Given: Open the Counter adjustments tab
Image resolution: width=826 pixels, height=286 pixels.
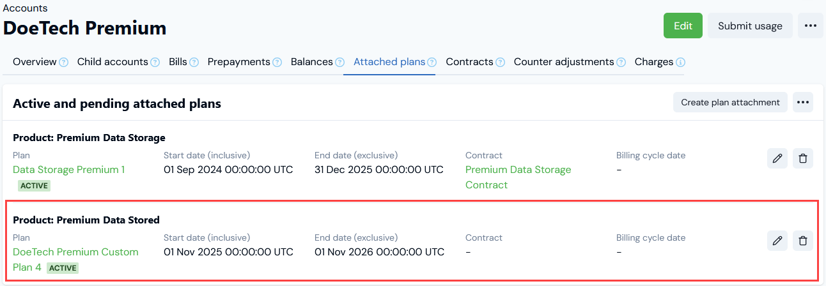Looking at the screenshot, I should click(x=563, y=62).
